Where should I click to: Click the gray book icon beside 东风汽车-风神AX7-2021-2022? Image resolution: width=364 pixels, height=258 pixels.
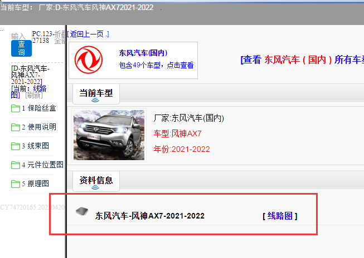tap(82, 211)
